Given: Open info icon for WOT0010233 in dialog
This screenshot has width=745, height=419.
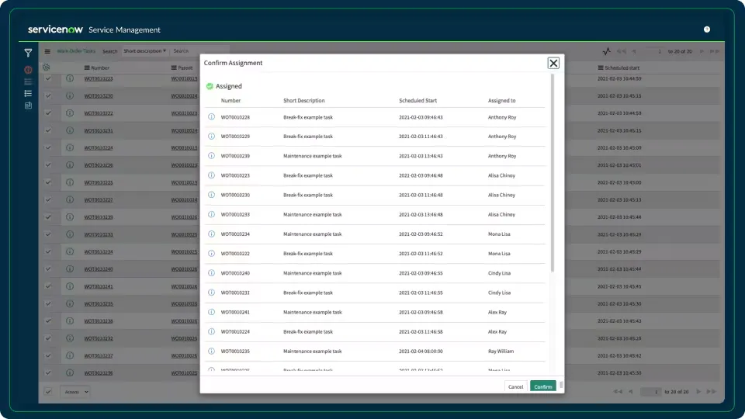Looking at the screenshot, I should tap(211, 214).
